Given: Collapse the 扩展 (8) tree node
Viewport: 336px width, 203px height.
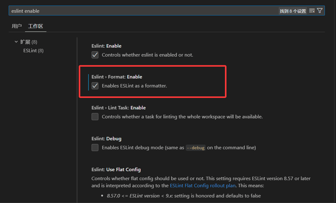Looking at the screenshot, I should point(16,42).
